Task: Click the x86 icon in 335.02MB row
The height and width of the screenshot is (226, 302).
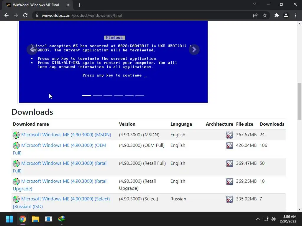Action: tap(229, 199)
